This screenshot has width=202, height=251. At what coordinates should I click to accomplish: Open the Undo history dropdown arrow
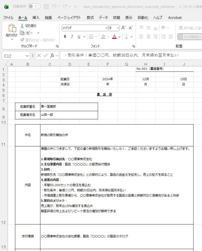[x=59, y=7]
